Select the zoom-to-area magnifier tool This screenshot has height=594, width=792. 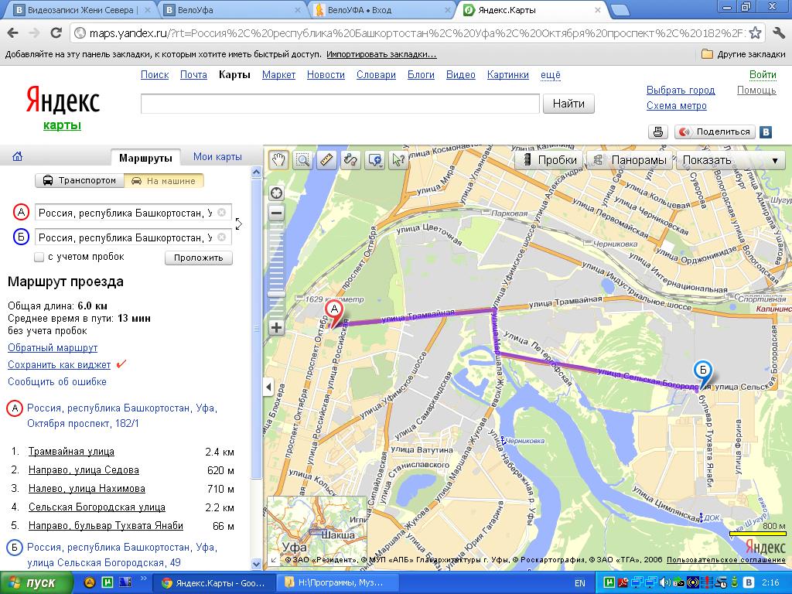302,160
